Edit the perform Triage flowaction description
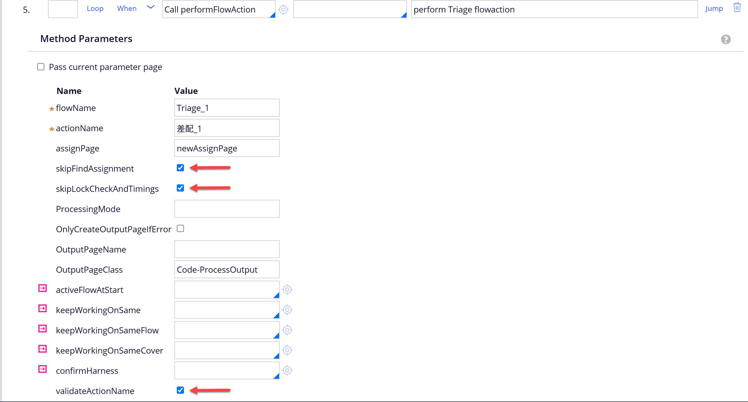This screenshot has width=748, height=402. tap(554, 9)
